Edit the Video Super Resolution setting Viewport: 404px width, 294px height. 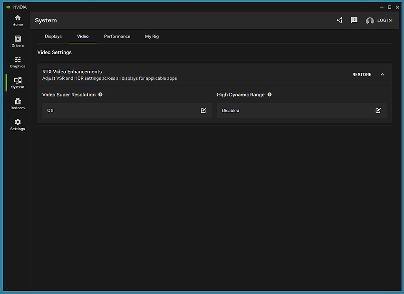coord(203,111)
